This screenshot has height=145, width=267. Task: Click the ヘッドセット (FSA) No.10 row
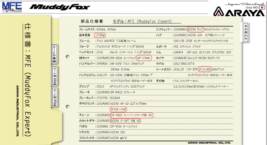pyautogui.click(x=115, y=52)
